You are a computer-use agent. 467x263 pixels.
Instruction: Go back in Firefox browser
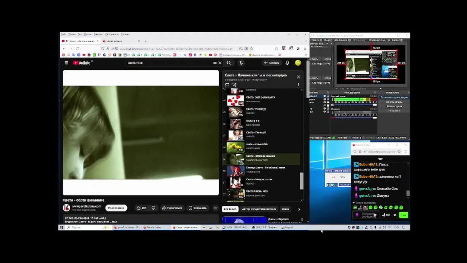65,49
